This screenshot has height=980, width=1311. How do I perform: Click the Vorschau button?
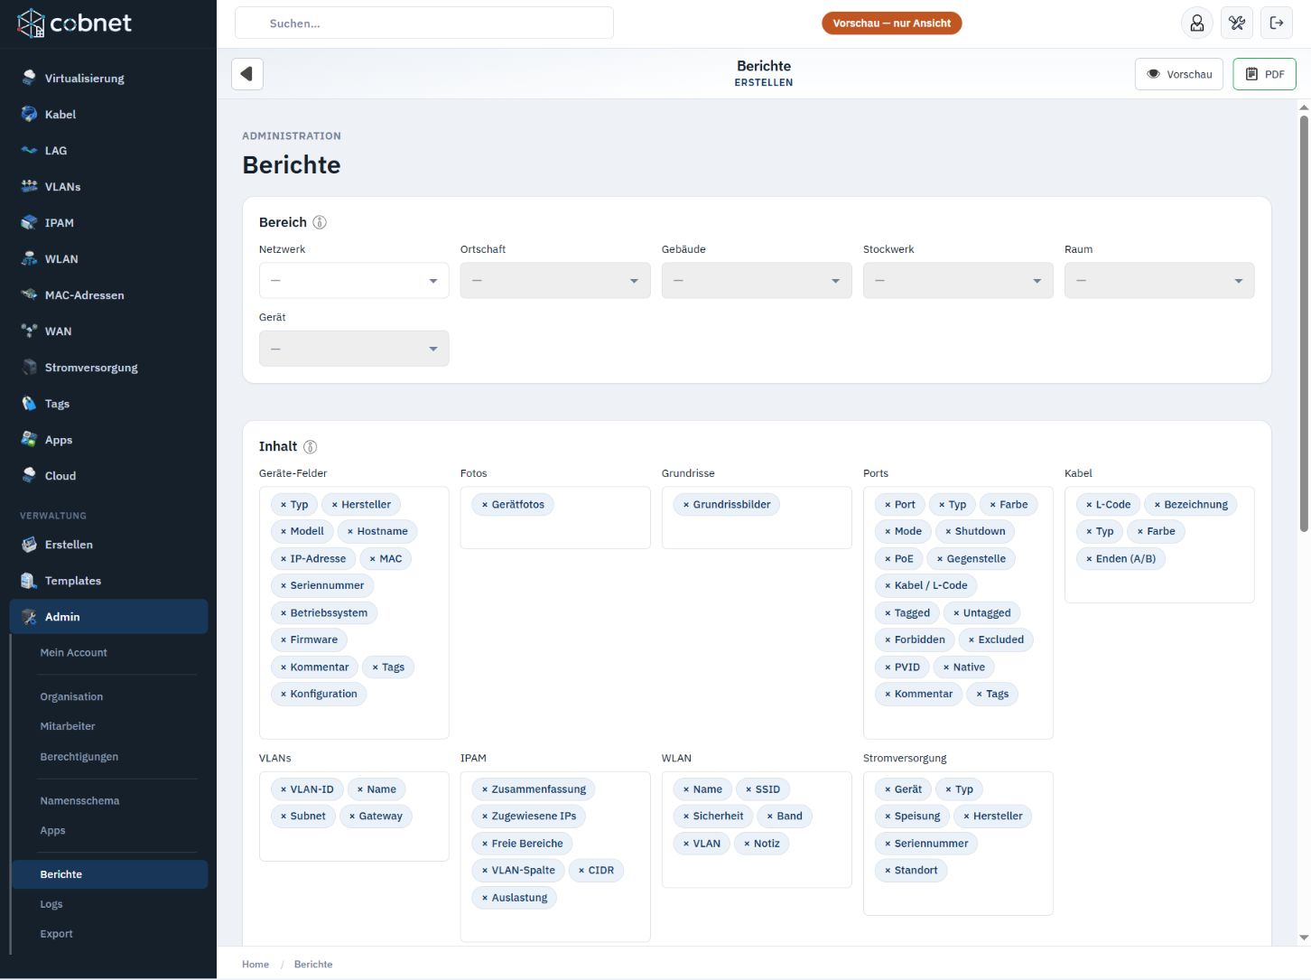[x=1179, y=74]
